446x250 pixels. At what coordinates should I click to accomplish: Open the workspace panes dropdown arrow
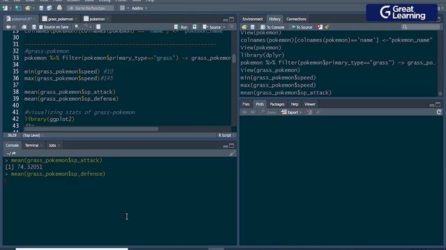[x=128, y=8]
